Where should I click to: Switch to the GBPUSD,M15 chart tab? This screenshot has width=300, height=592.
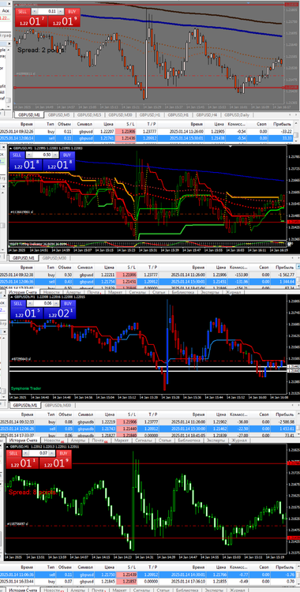[89, 114]
